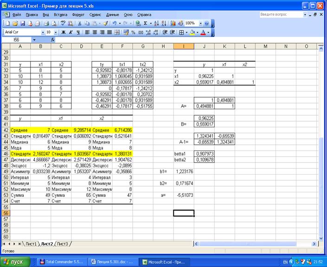Paste with the clipboard icon
The image size is (327, 267).
tap(95, 23)
